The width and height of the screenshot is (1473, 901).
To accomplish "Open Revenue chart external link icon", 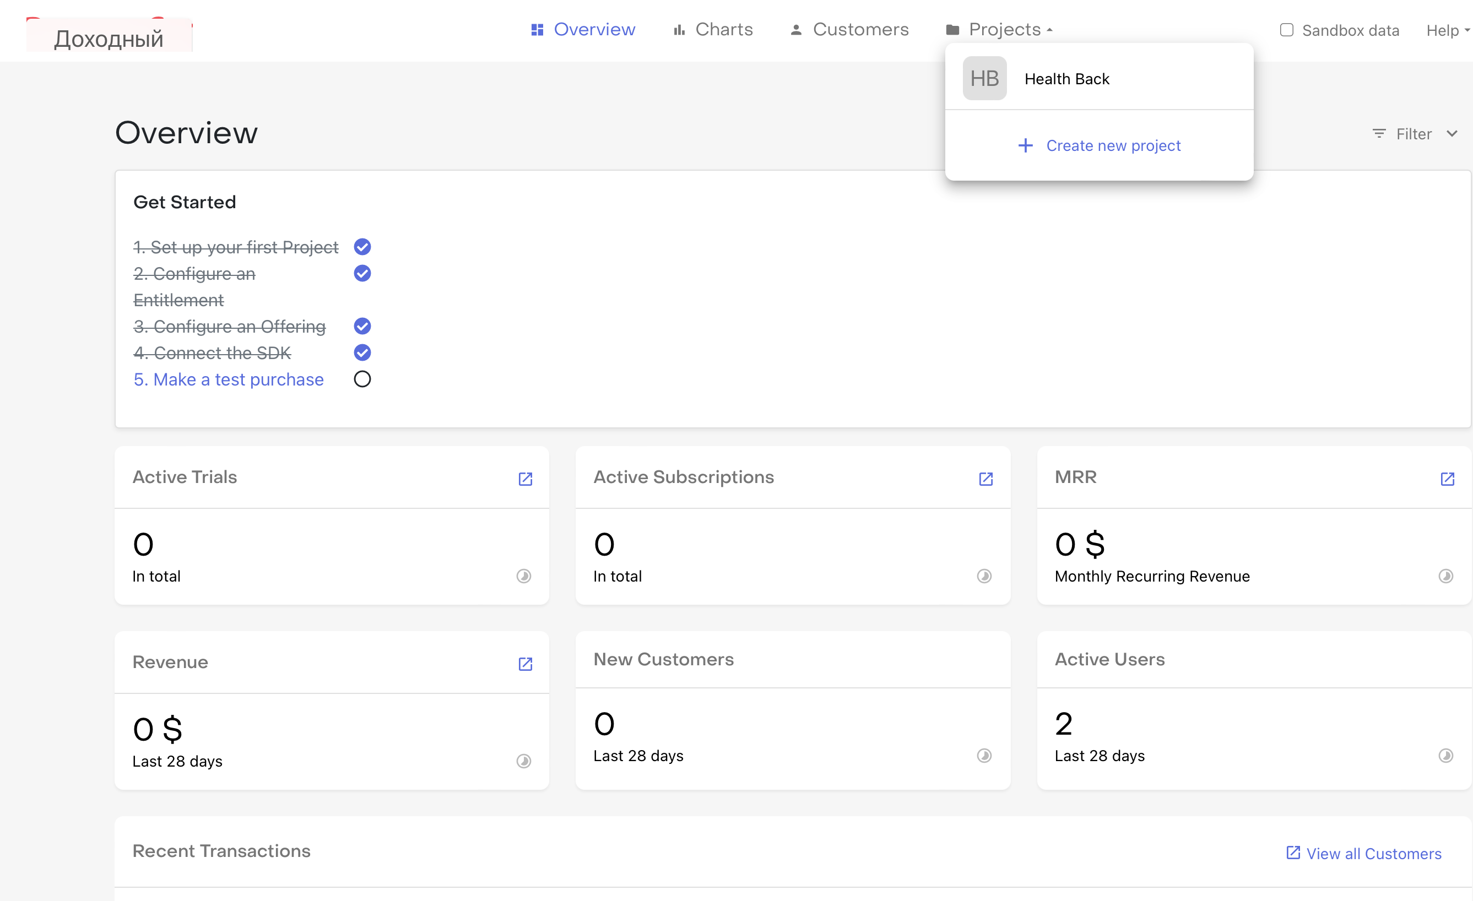I will coord(525,664).
